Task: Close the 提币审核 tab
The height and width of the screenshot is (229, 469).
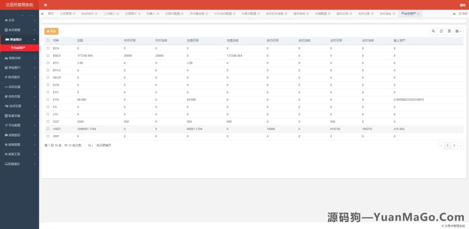Action: pyautogui.click(x=307, y=14)
